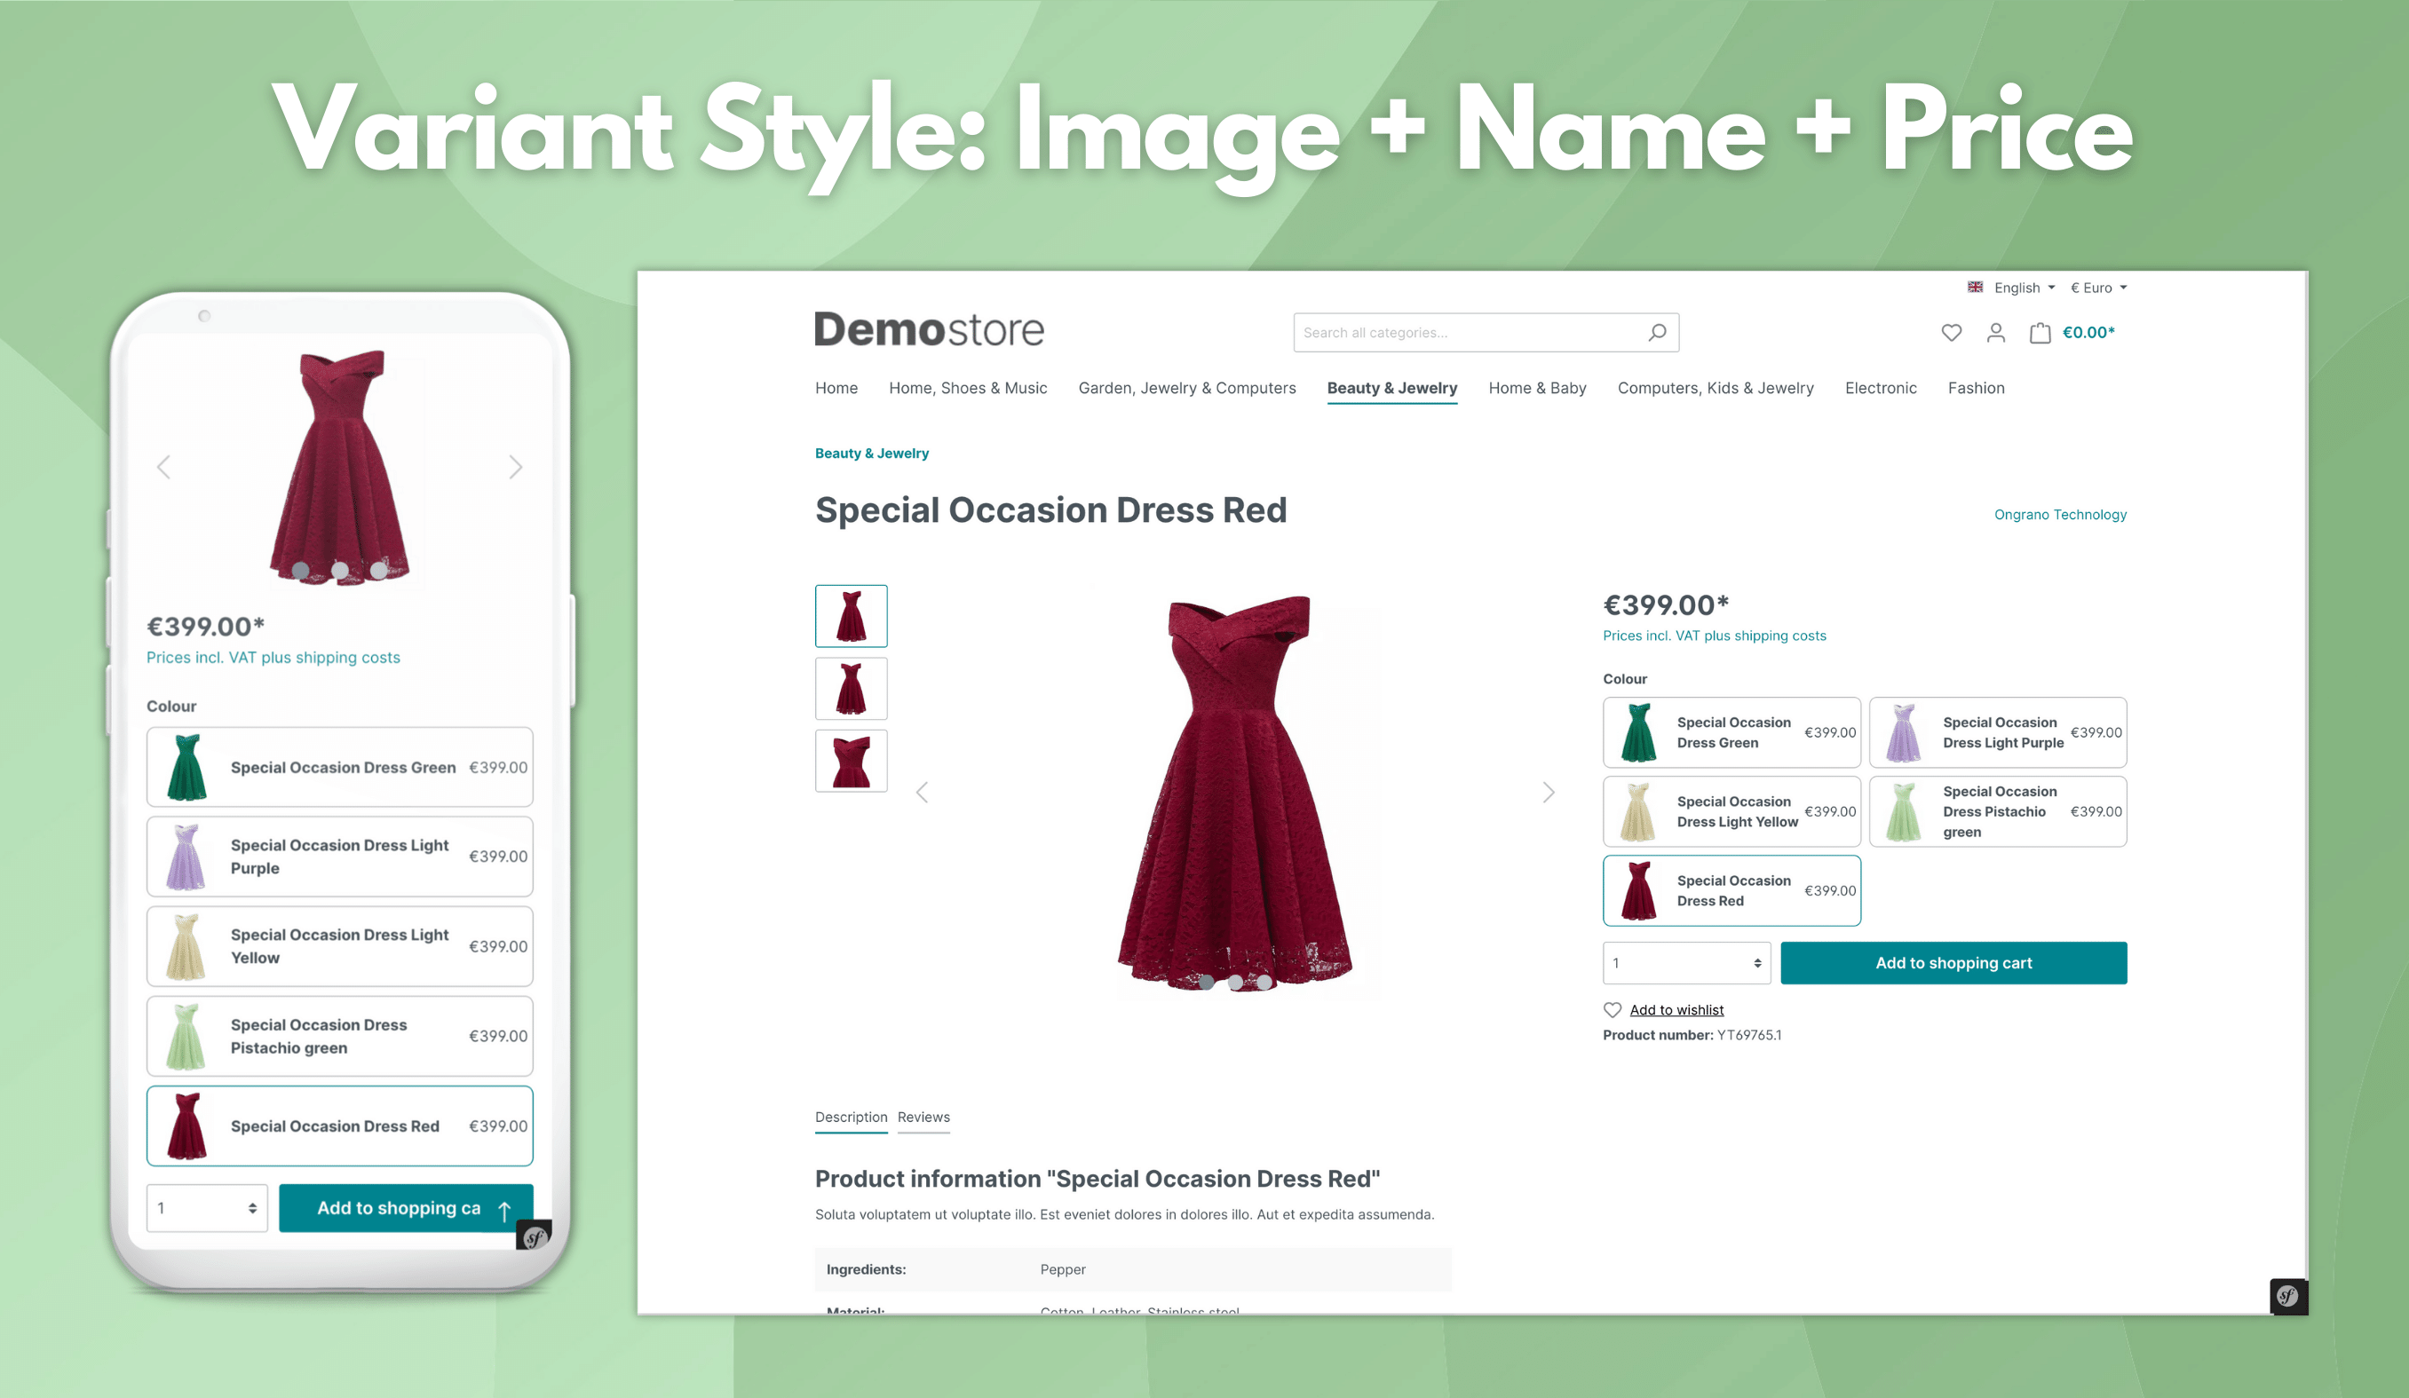
Task: Click the heart icon beside Add to wishlist
Action: coord(1613,1010)
